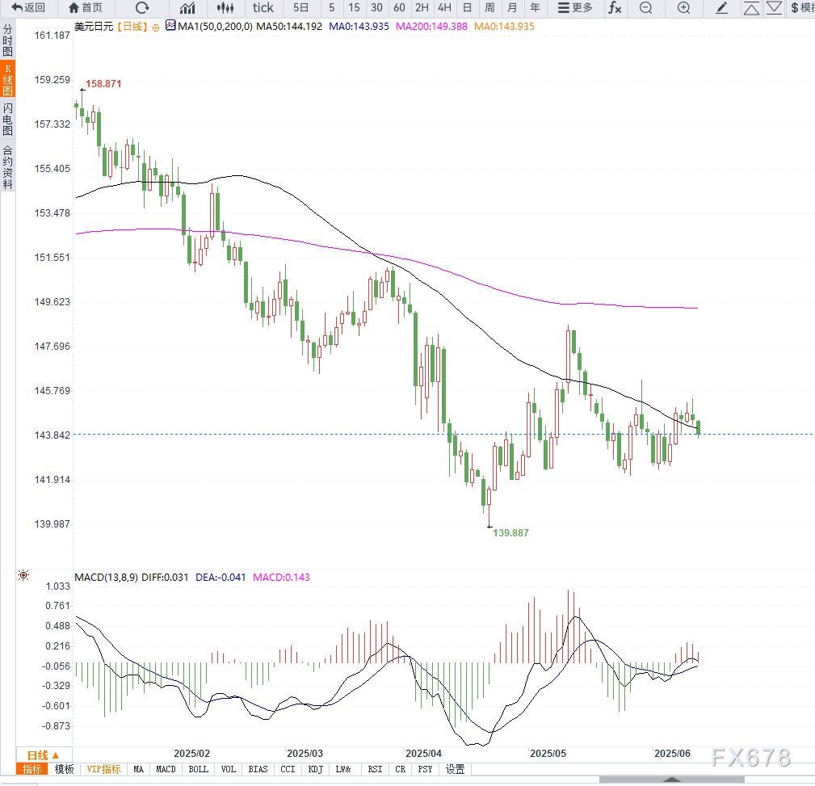815x786 pixels.
Task: Click the icon before the MA1 indicator label
Action: click(170, 26)
